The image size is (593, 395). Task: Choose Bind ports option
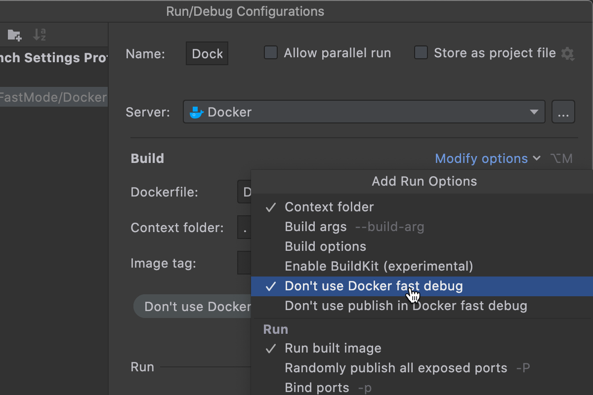click(317, 388)
